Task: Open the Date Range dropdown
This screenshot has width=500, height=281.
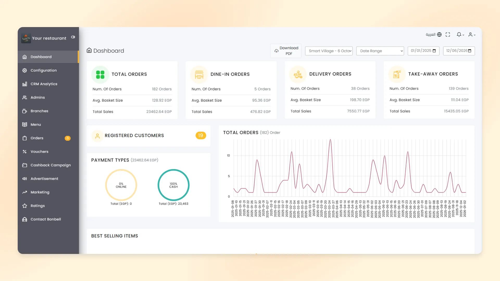Action: point(380,51)
